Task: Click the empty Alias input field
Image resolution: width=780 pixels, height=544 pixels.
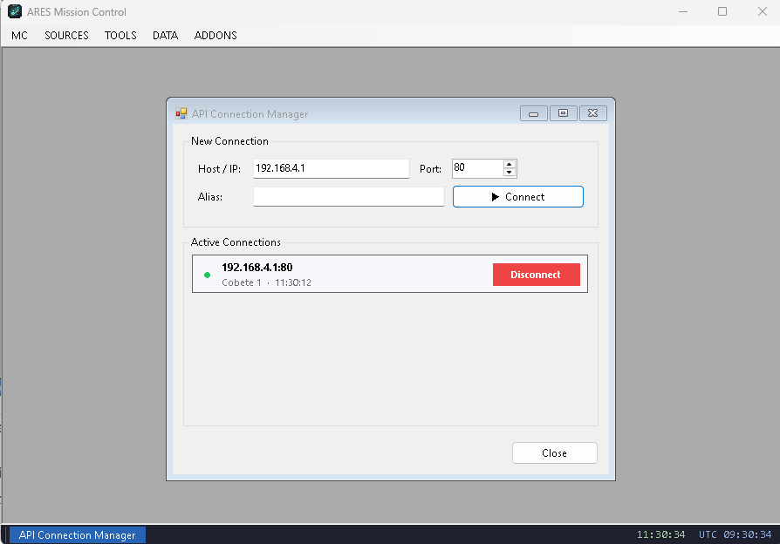Action: tap(349, 197)
